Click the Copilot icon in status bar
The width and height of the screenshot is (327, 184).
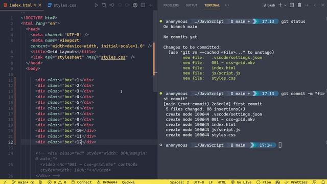(278, 182)
